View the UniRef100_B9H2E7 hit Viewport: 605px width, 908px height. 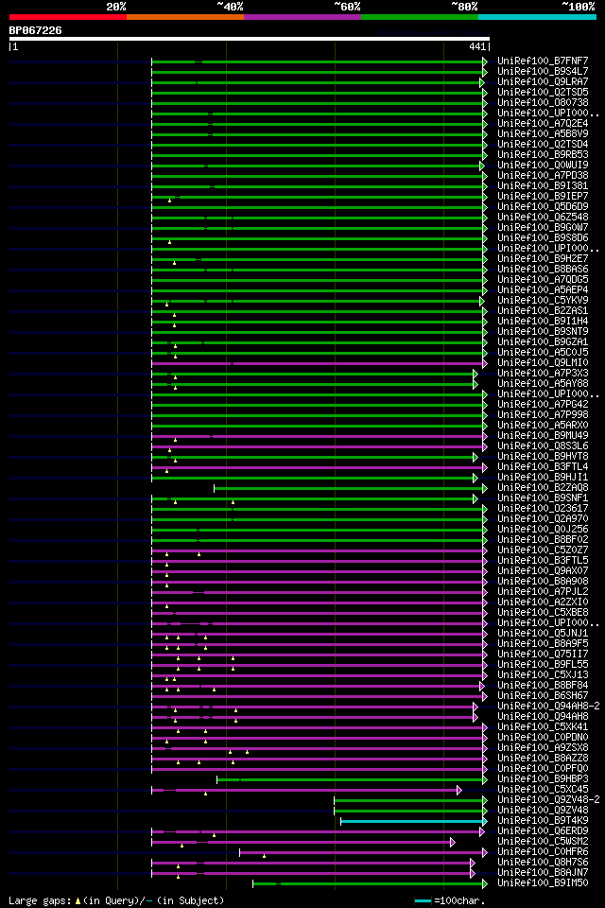click(543, 259)
